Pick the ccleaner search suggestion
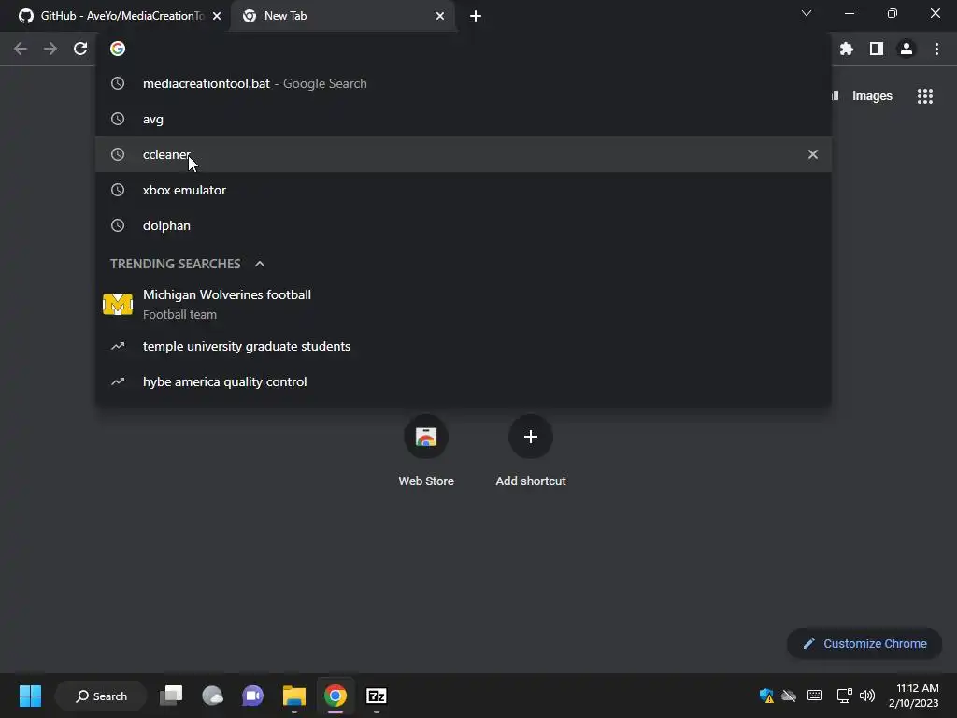Viewport: 957px width, 718px height. [x=464, y=154]
